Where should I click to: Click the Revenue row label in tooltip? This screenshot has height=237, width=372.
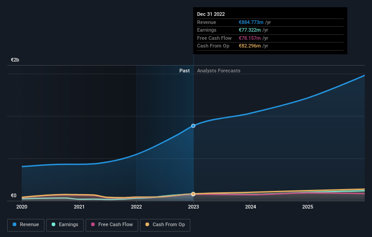click(x=207, y=22)
